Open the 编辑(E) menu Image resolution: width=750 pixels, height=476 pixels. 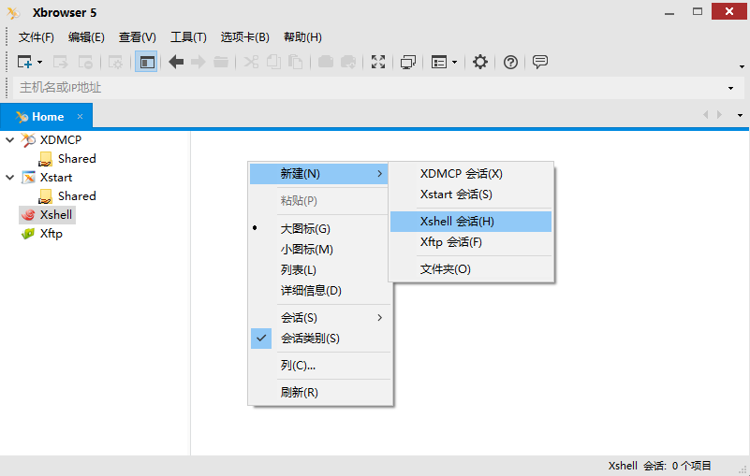(x=86, y=37)
